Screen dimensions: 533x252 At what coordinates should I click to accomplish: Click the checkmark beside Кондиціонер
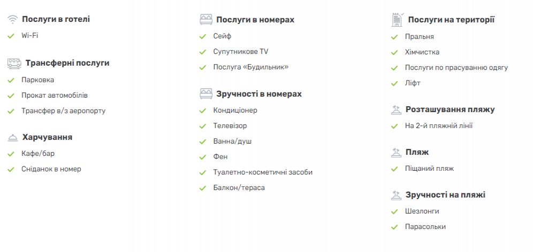coord(203,111)
